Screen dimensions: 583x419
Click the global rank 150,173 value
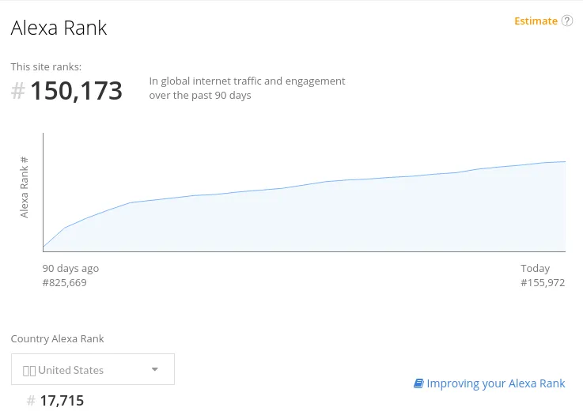76,91
